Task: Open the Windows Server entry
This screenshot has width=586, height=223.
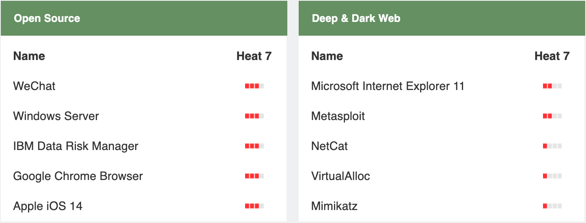Action: pyautogui.click(x=56, y=116)
